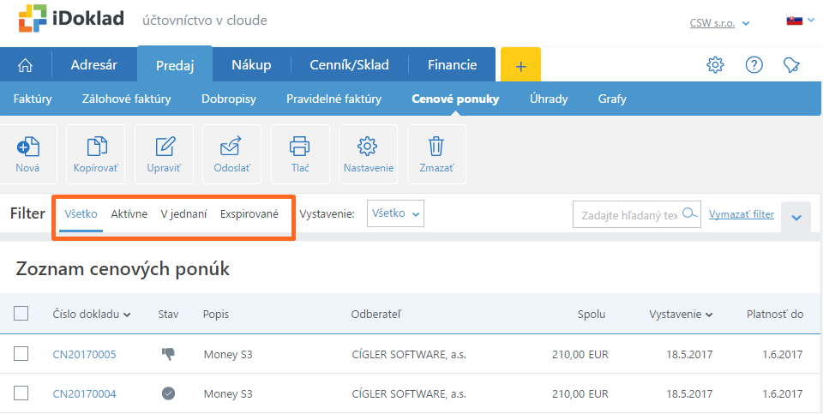Open Nastavenie gear in toolbar
This screenshot has height=414, width=823.
tap(368, 146)
